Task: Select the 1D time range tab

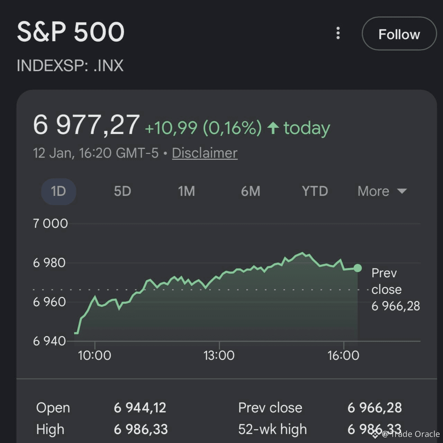Action: pyautogui.click(x=58, y=191)
